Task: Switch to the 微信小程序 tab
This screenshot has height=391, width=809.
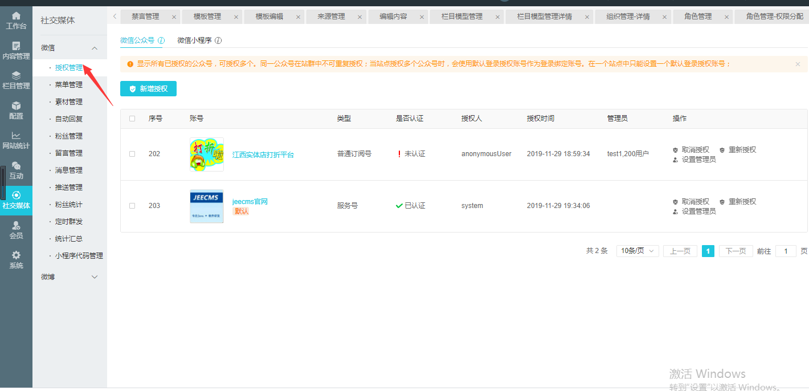Action: (x=194, y=41)
